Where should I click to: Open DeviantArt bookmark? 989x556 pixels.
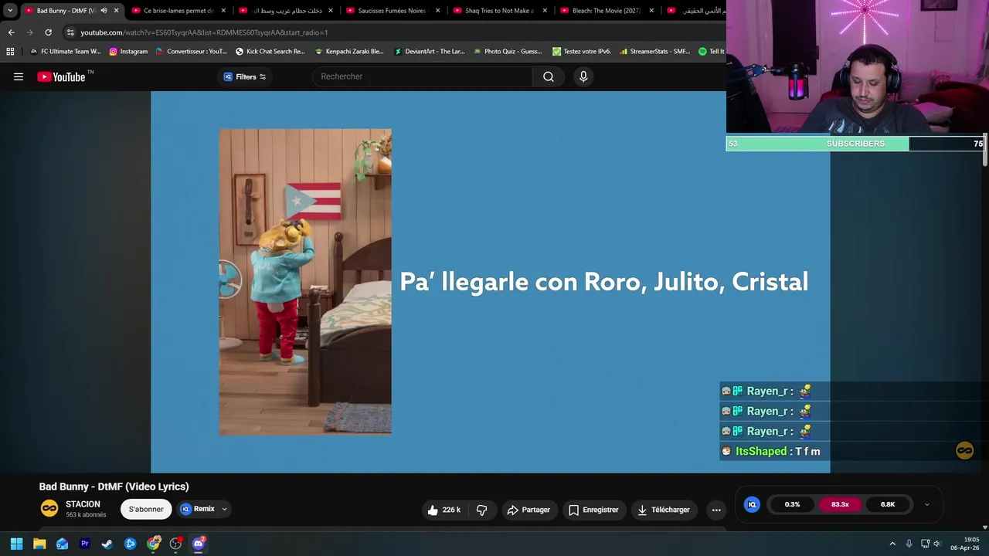[430, 52]
